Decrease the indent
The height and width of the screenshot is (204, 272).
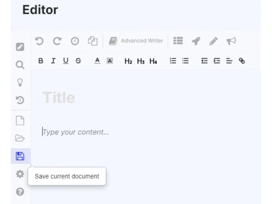click(205, 61)
